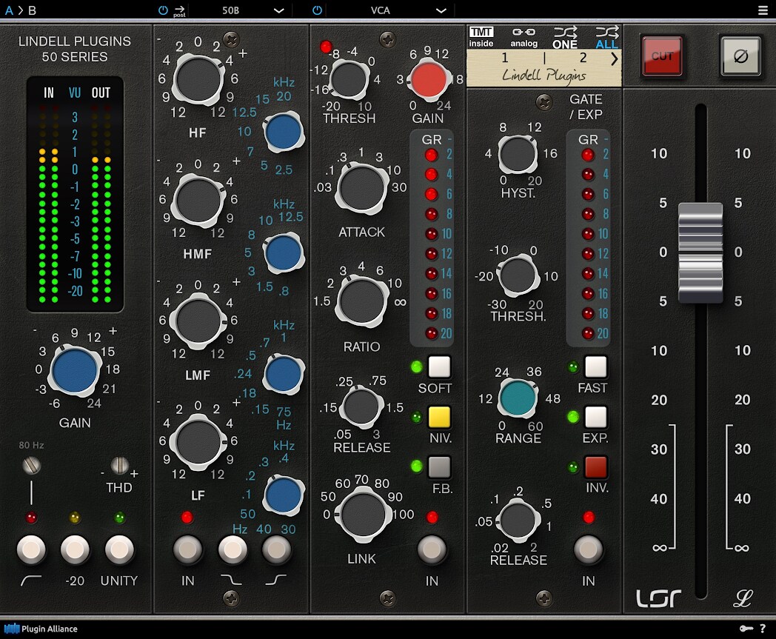Toggle the UNITY gain button
The image size is (776, 639).
[119, 549]
